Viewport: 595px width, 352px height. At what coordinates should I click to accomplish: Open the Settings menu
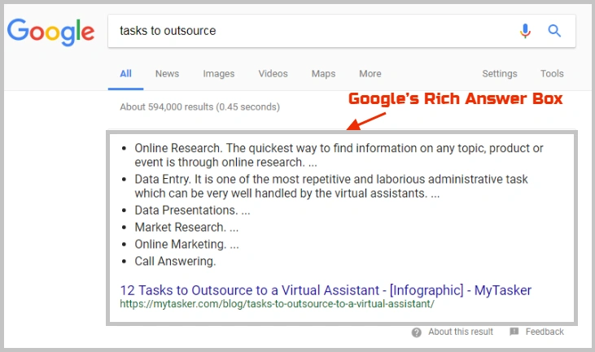(500, 74)
